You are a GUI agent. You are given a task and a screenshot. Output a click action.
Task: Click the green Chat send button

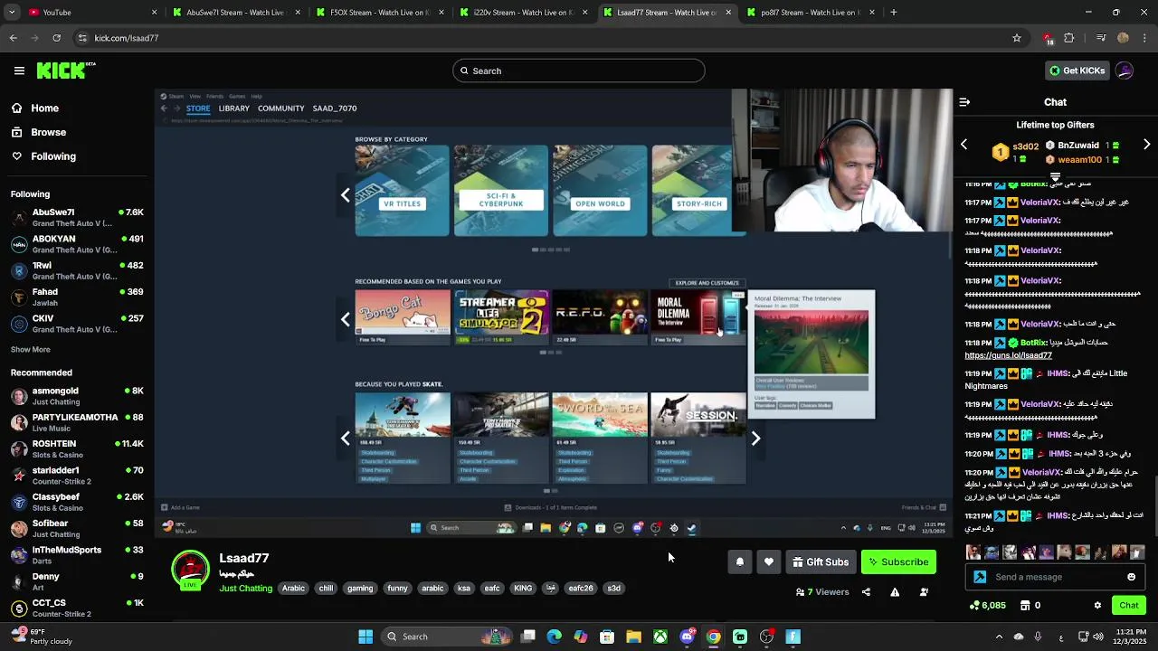[x=1129, y=605]
